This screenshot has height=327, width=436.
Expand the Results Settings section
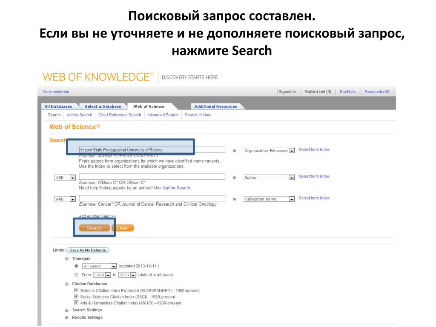point(67,318)
